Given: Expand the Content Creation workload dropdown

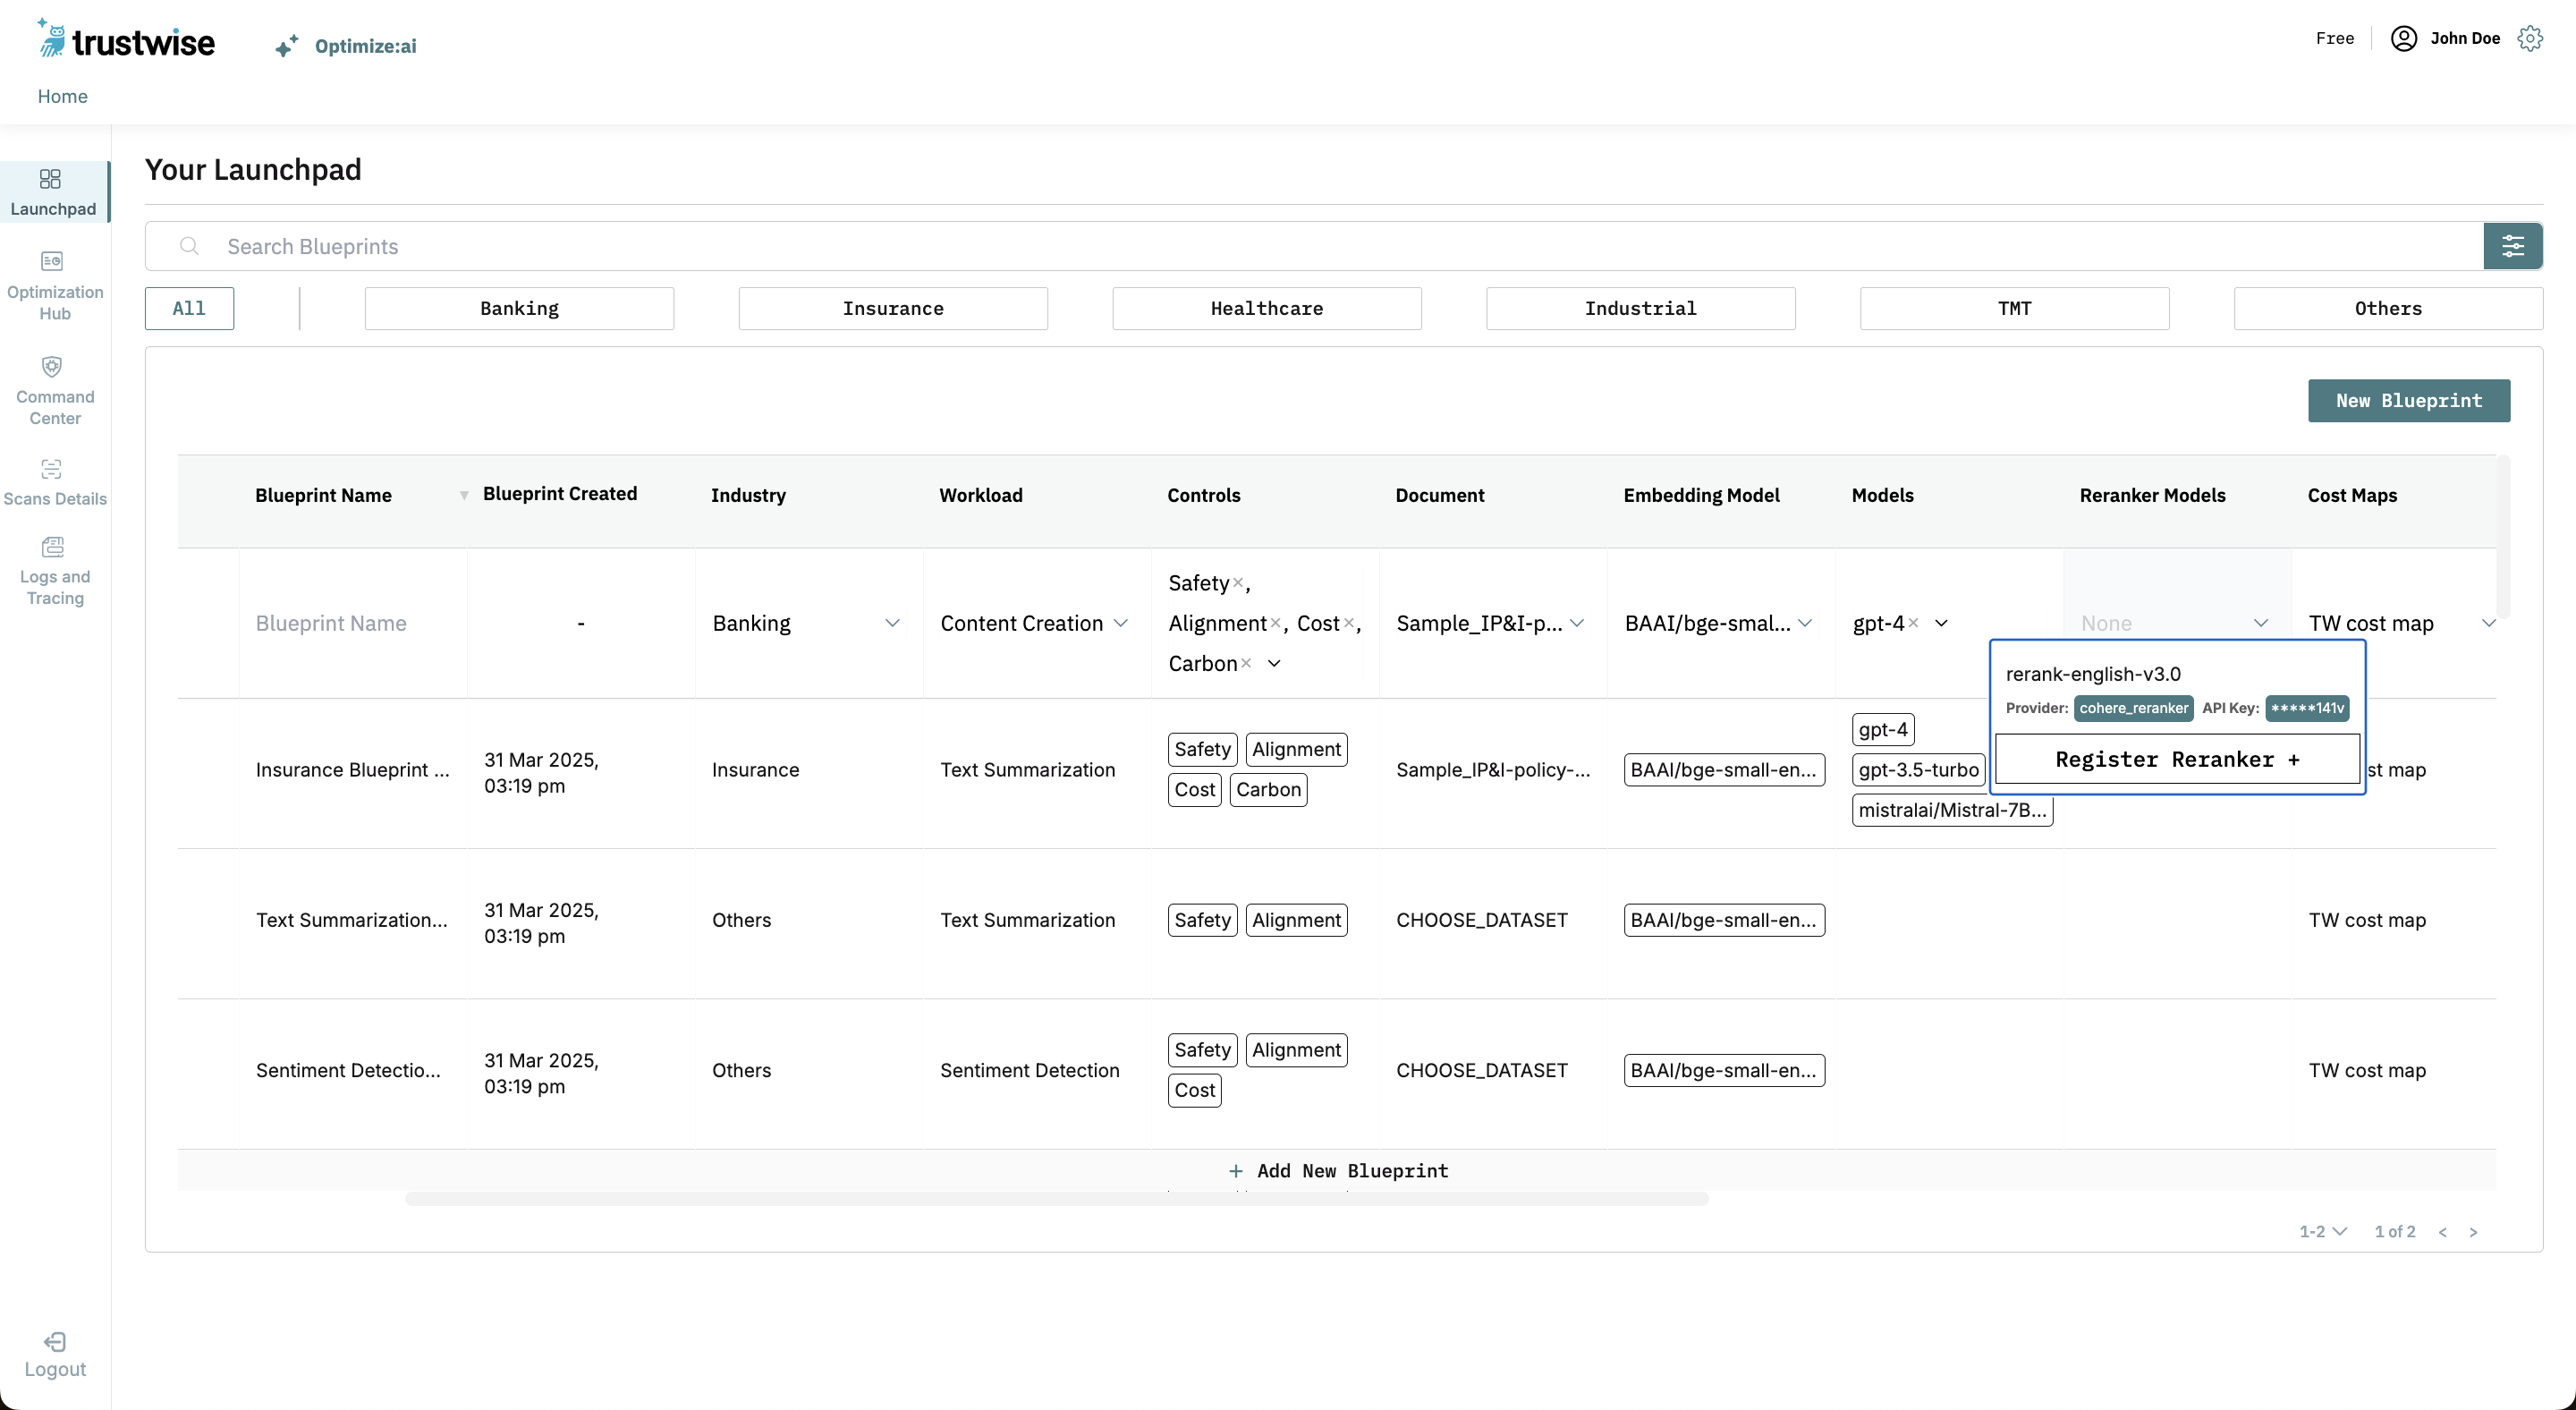Looking at the screenshot, I should coord(1121,623).
